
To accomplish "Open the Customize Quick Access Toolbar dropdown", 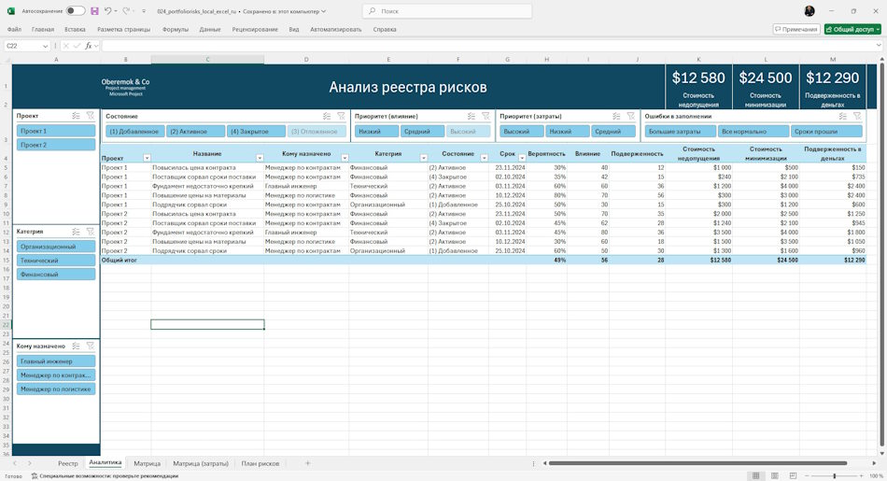I will (x=144, y=11).
